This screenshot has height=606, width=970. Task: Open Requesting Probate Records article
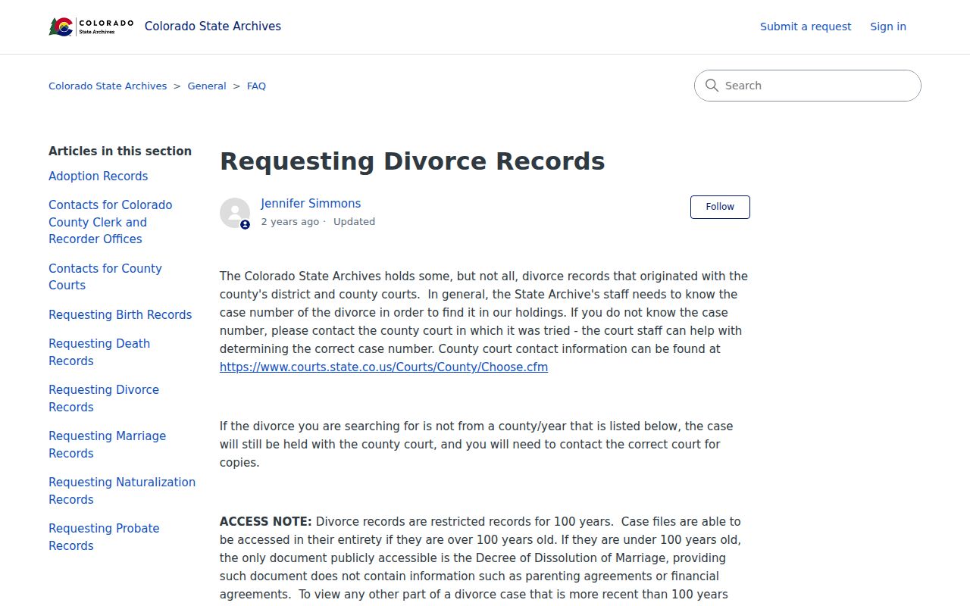click(105, 537)
